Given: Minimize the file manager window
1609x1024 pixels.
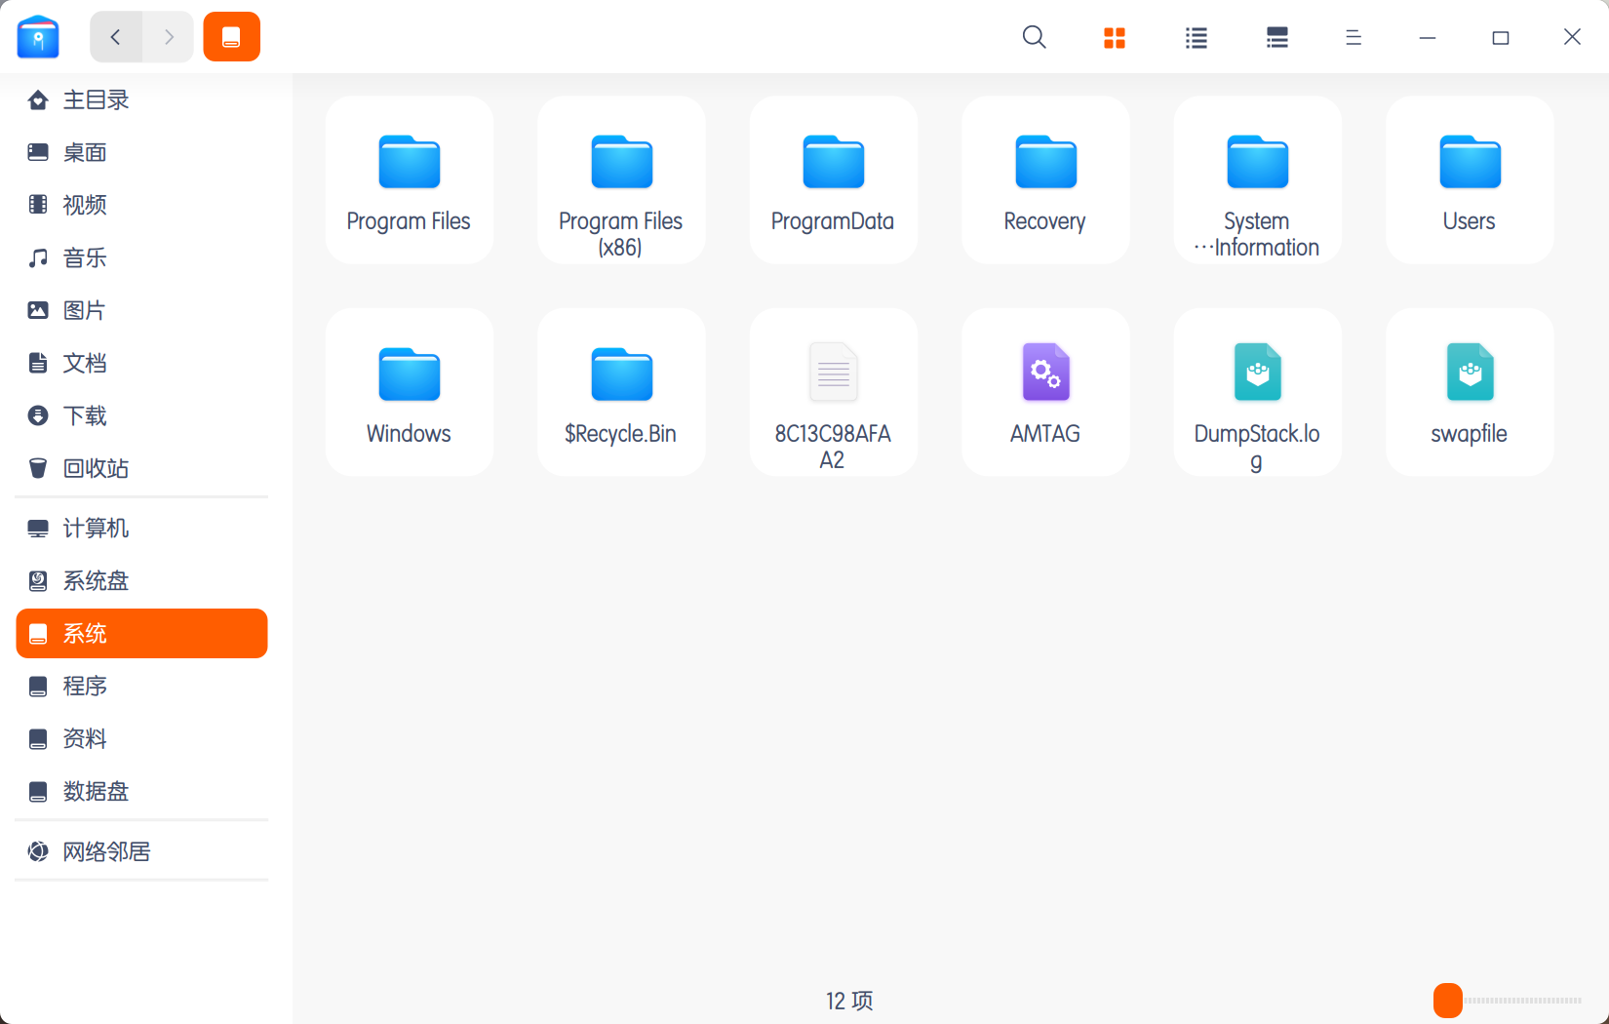Looking at the screenshot, I should click(1428, 37).
